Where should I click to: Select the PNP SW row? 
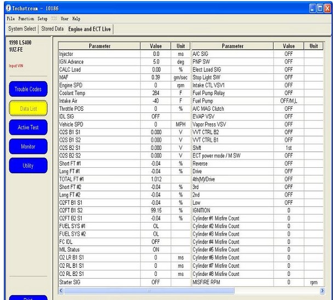point(257,62)
